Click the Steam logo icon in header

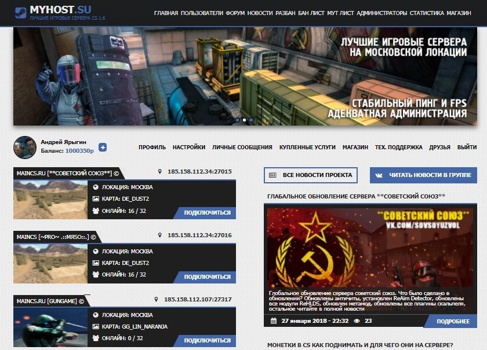pyautogui.click(x=20, y=13)
